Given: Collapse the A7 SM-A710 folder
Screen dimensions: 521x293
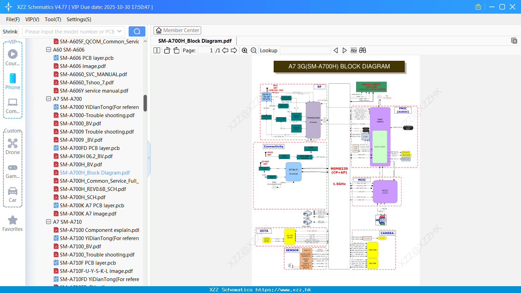Looking at the screenshot, I should click(49, 222).
